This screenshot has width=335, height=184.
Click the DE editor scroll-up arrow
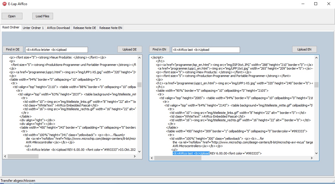coord(140,58)
